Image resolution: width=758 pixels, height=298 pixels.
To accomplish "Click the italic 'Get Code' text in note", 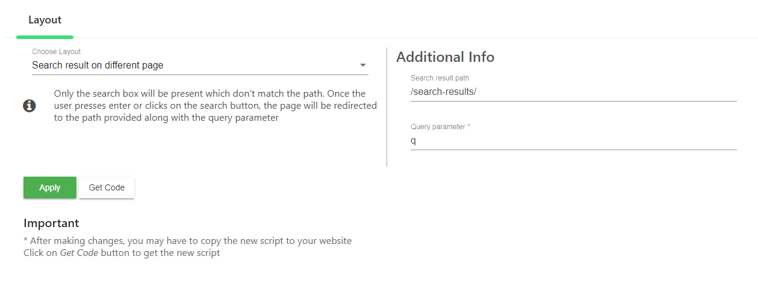I will (x=79, y=253).
